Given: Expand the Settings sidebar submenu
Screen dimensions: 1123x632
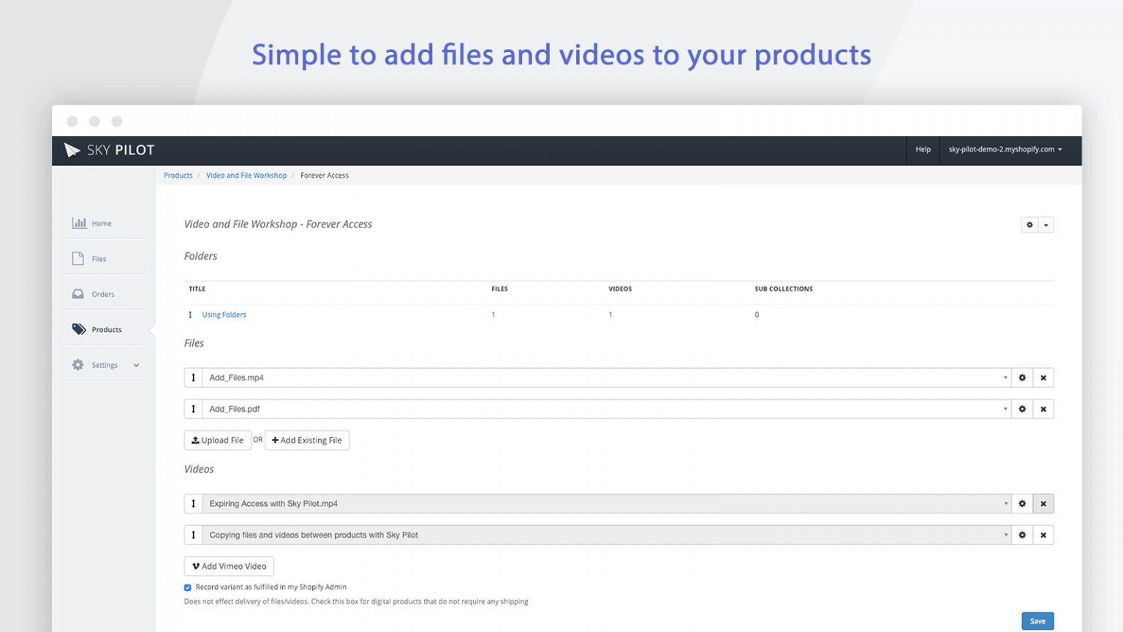Looking at the screenshot, I should pos(136,365).
